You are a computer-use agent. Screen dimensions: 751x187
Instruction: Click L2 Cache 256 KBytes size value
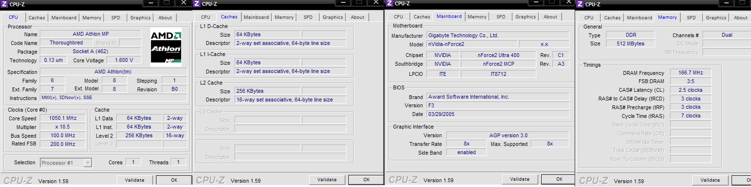coord(267,91)
